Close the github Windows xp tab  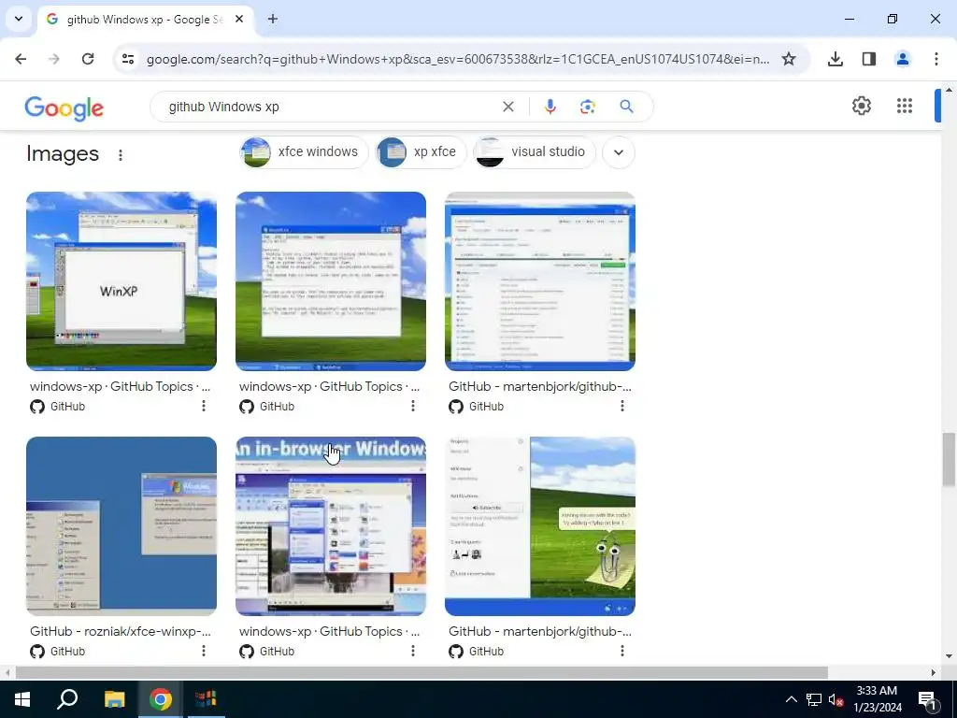[239, 19]
